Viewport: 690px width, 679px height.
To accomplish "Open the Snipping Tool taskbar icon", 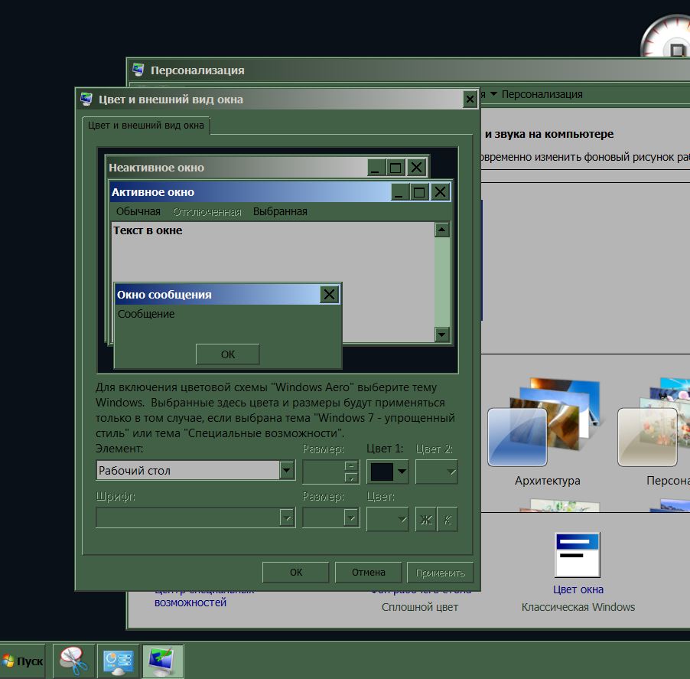I will [73, 661].
